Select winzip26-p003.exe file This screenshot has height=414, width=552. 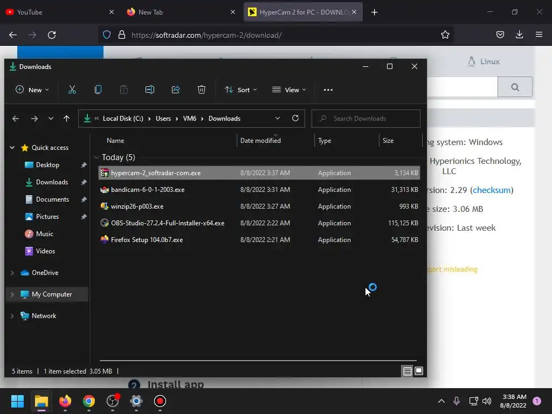pos(259,206)
